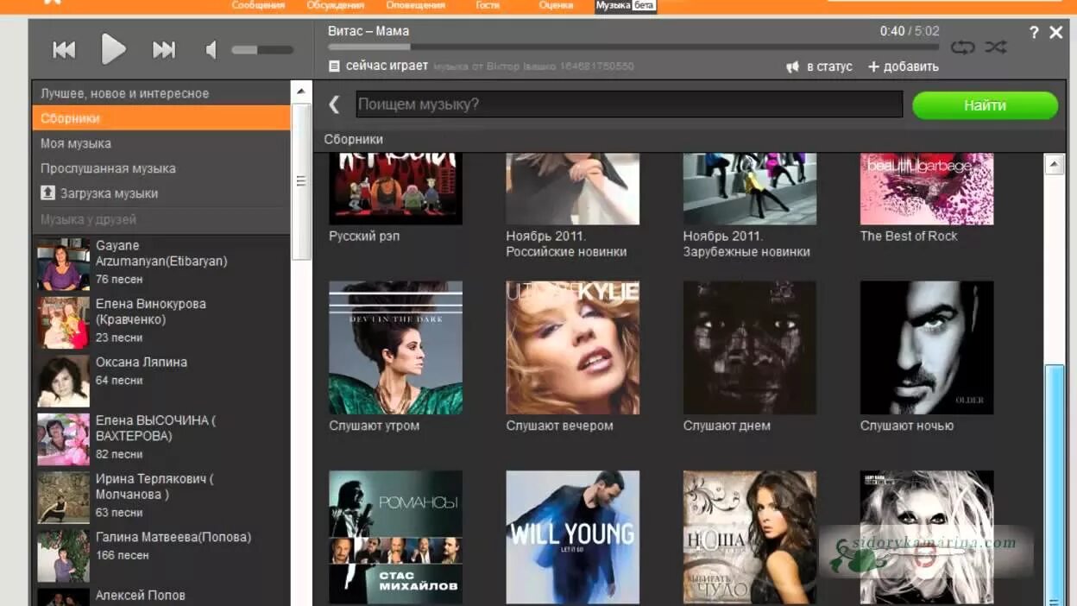Focus the Поищем музыку search field
The width and height of the screenshot is (1077, 606).
(x=629, y=104)
